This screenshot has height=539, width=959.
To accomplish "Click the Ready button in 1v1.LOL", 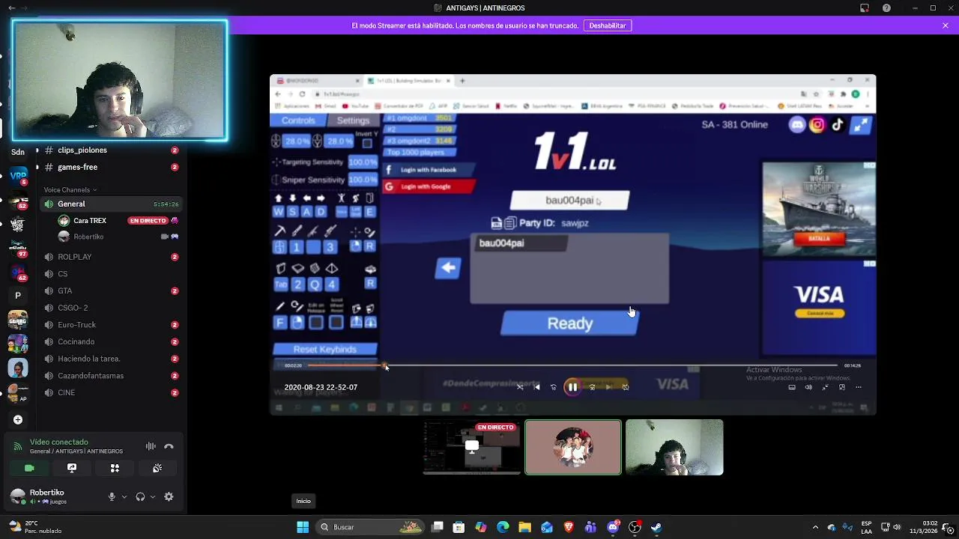I will [570, 323].
